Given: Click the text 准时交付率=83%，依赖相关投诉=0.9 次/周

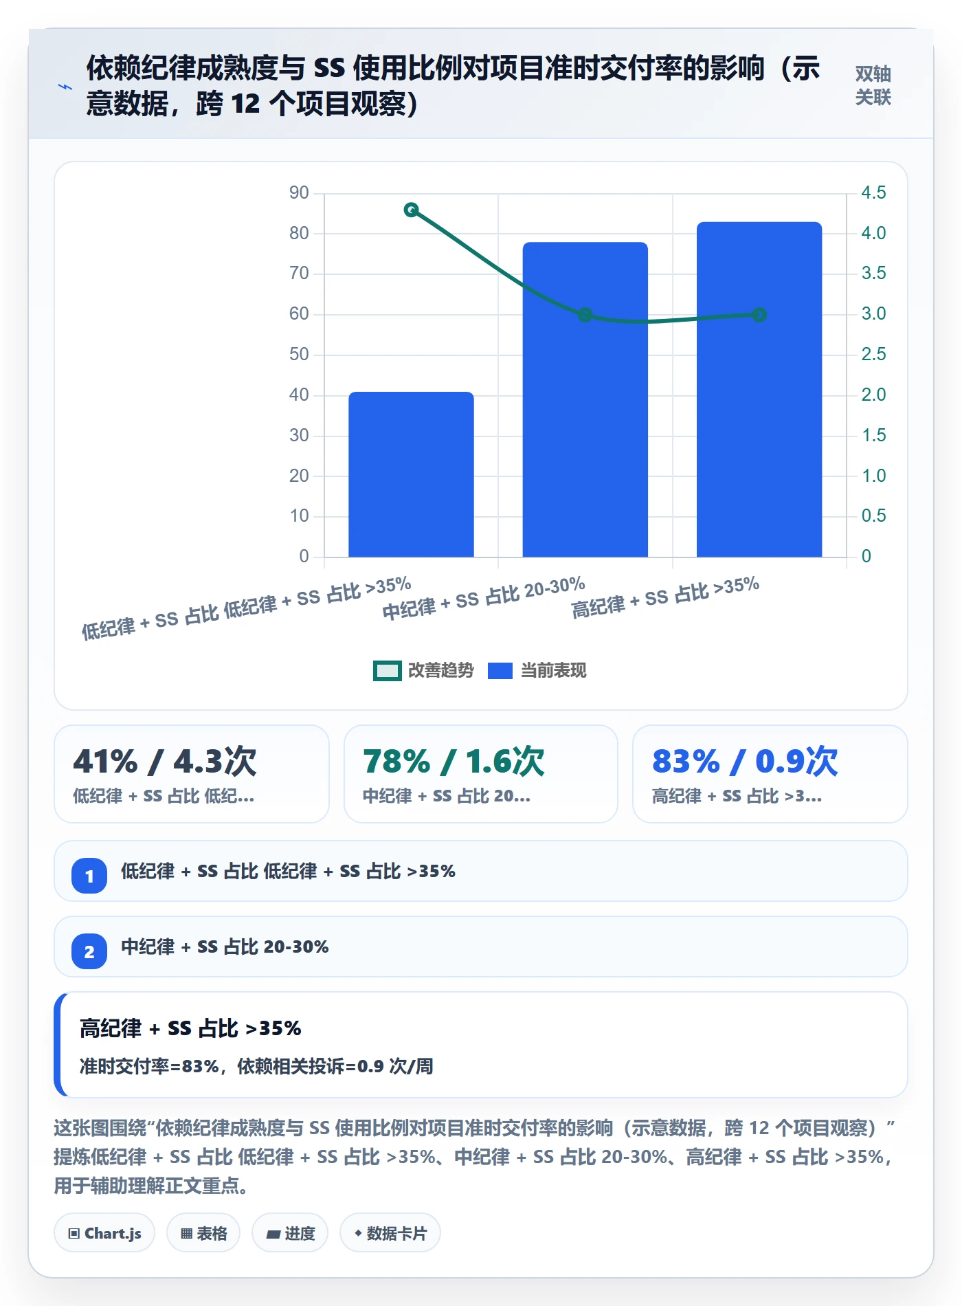Looking at the screenshot, I should point(256,1066).
